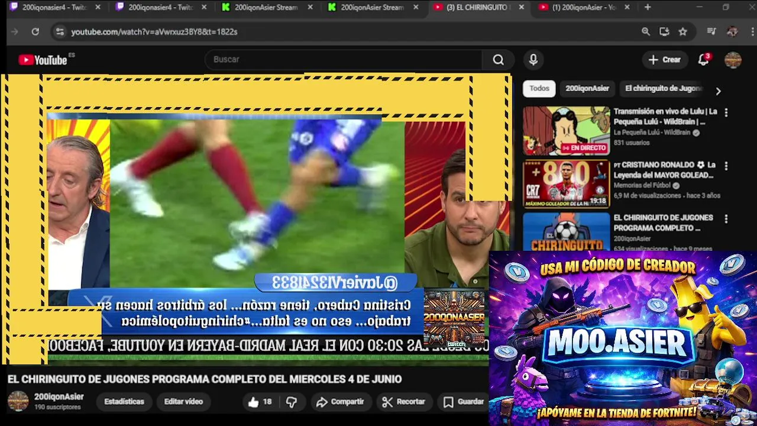Bookmark this page with the star
This screenshot has height=426, width=757.
[683, 32]
